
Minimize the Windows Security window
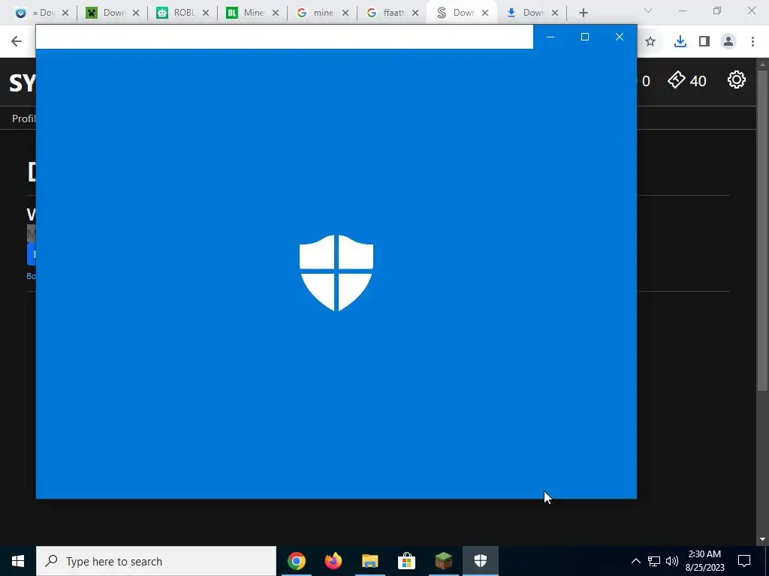550,37
